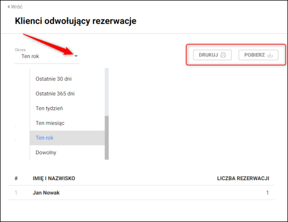The image size is (288, 222).
Task: Choose 'Ten tydzień' from period list
Action: coord(67,108)
